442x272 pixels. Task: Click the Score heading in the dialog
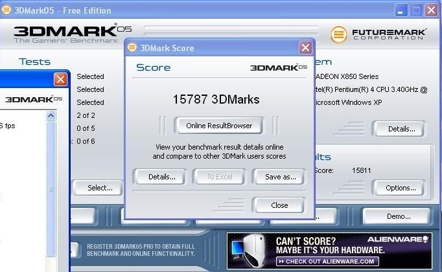click(x=154, y=67)
